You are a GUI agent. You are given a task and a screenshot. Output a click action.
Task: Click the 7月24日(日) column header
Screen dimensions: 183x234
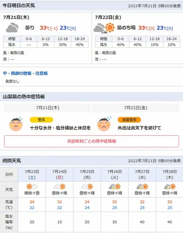[x=59, y=174]
